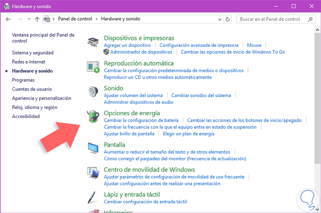The height and width of the screenshot is (213, 321).
Task: Open Accesibilidad category
Action: 26,116
